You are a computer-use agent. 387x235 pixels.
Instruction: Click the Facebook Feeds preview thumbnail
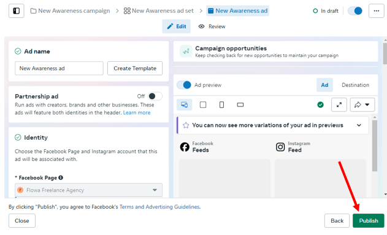224,179
